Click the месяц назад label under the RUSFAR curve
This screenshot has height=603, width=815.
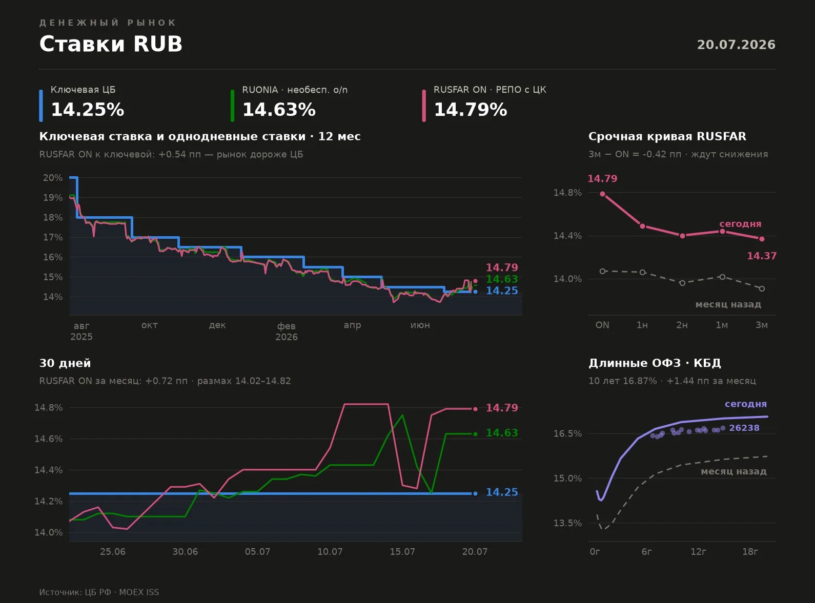[728, 304]
